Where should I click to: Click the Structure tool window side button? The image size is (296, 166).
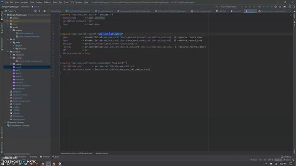(2, 132)
